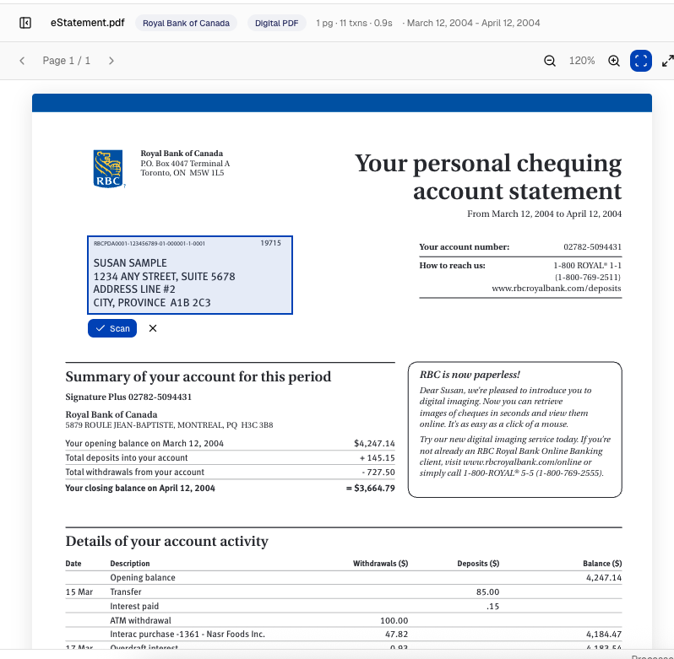Click the Royal Bank of Canada tag
Viewport: 674px width, 659px height.
click(186, 23)
